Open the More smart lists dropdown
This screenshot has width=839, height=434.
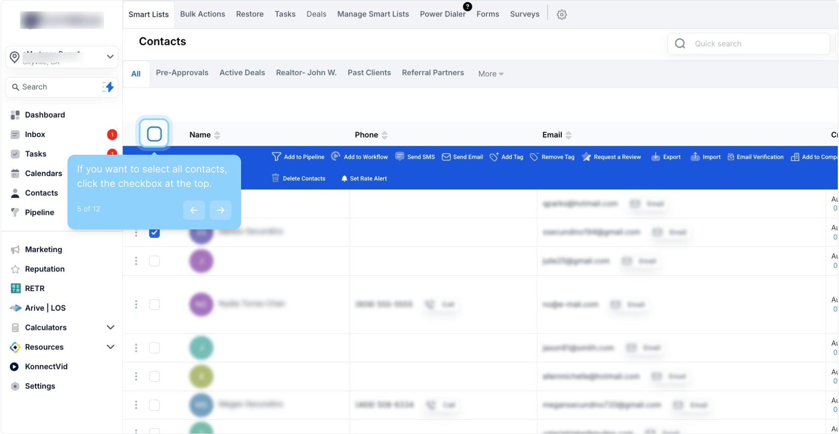coord(490,74)
